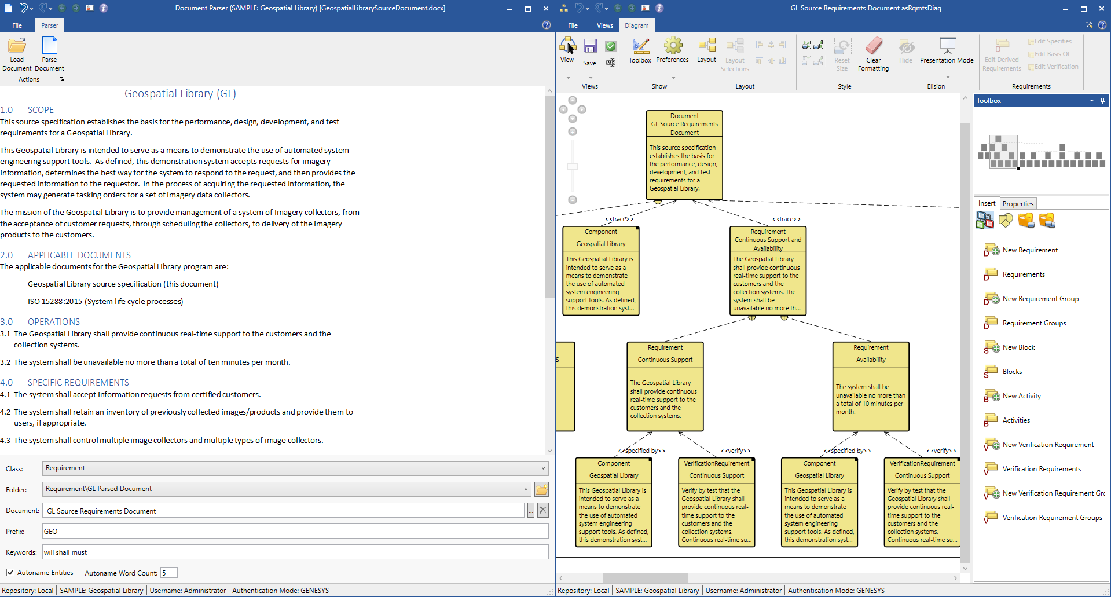Screen dimensions: 1111x597
Task: Toggle the Autoname Entities checkbox
Action: pyautogui.click(x=10, y=573)
